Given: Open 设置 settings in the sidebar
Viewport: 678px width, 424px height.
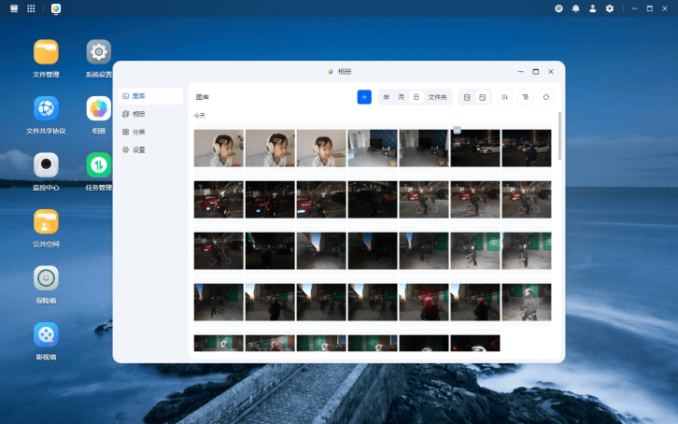Looking at the screenshot, I should pyautogui.click(x=138, y=149).
